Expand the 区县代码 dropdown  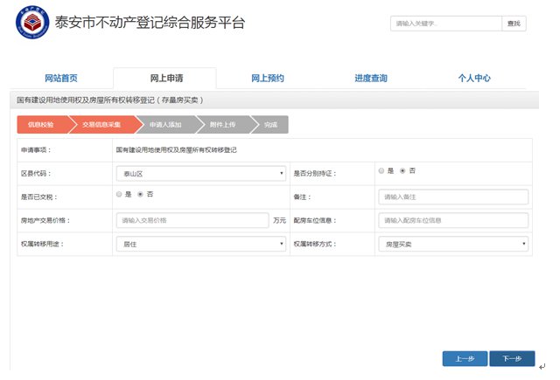click(x=200, y=173)
